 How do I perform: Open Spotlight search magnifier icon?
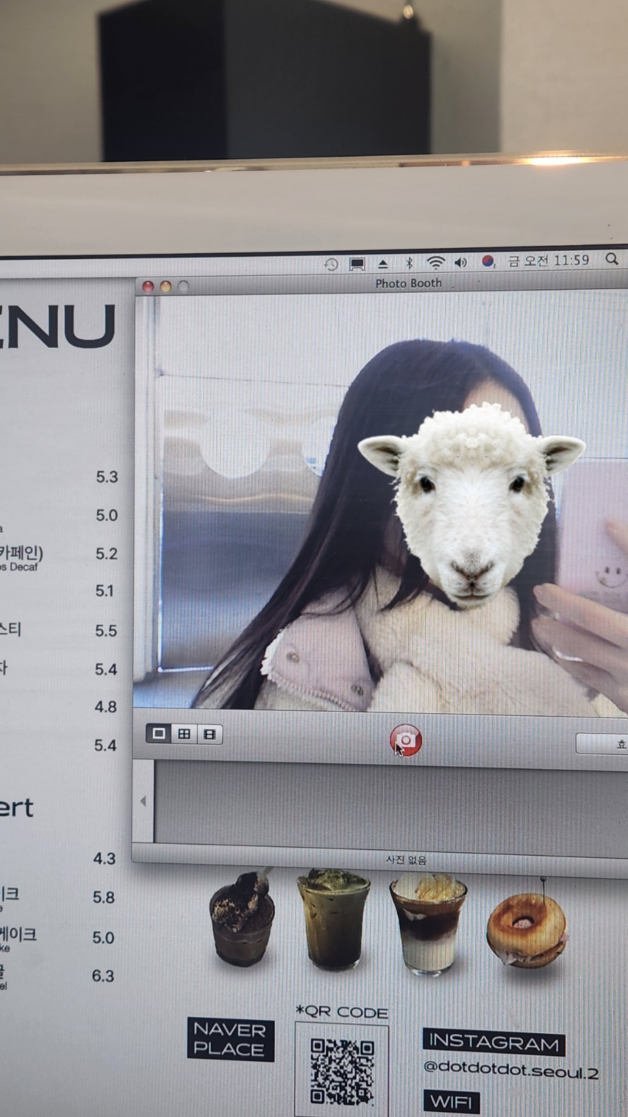(612, 259)
